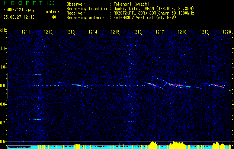234x149 pixels.
Task: Click time marker 1217
Action: (160, 32)
